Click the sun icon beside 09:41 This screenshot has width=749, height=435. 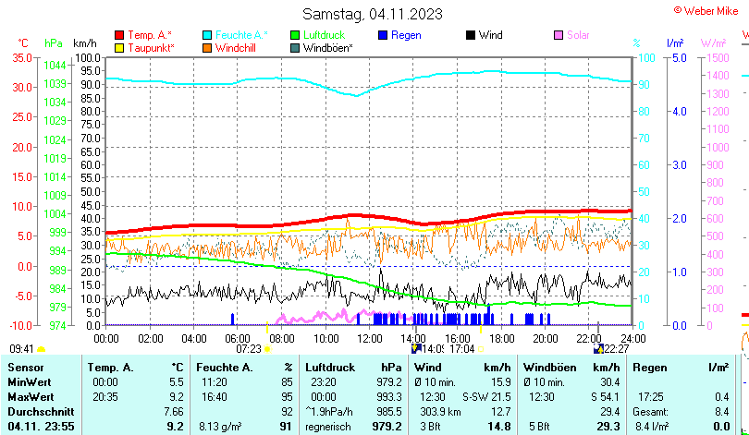(x=41, y=349)
